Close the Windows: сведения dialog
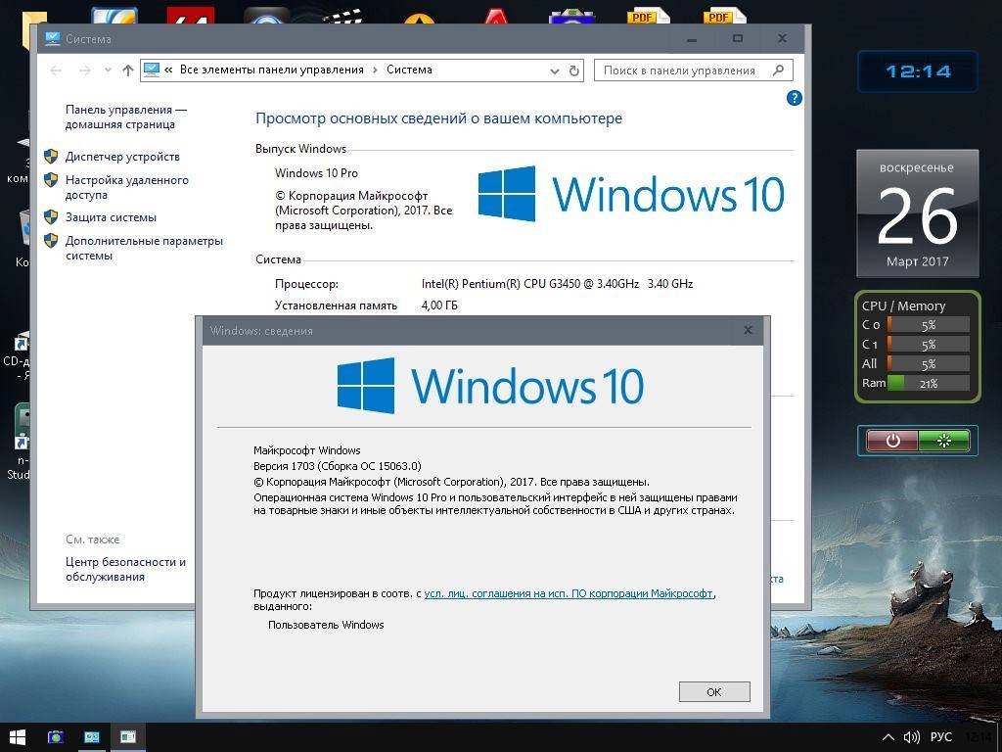The height and width of the screenshot is (752, 1002). point(747,331)
